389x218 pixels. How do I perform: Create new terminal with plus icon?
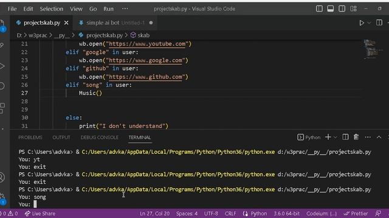tap(328, 137)
